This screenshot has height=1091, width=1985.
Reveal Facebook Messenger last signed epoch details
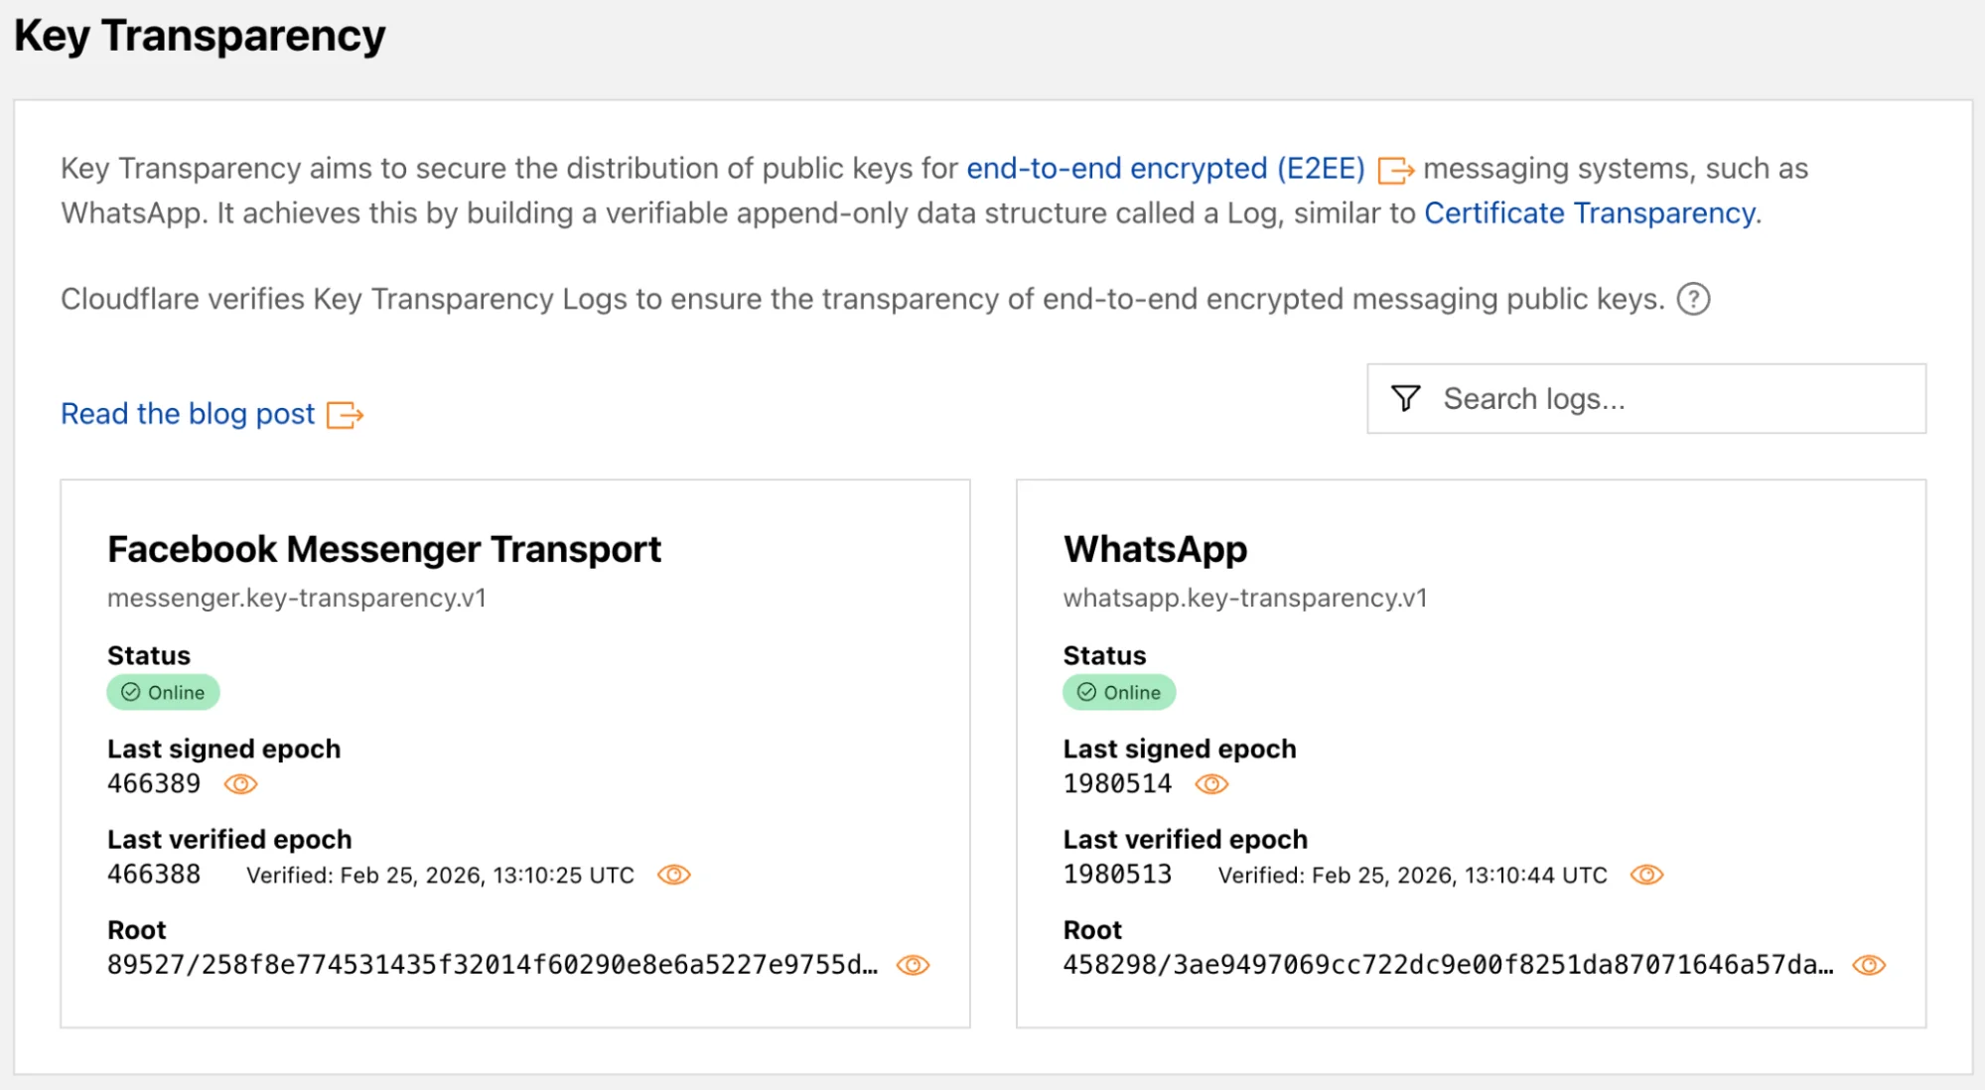pos(240,784)
